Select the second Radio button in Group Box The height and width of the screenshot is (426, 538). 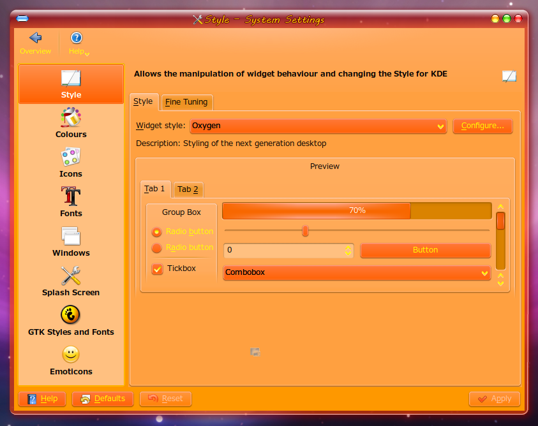pos(156,247)
